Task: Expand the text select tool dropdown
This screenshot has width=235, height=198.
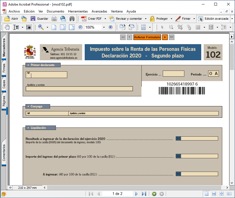Action: [x=22, y=27]
